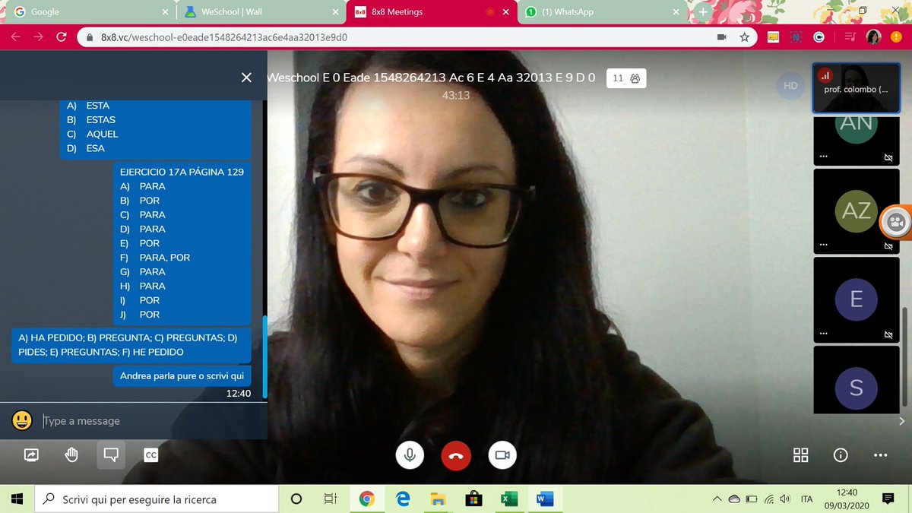Screen dimensions: 912x513
Task: Click the chat message 'Andrea parla pure o scrivi qui'
Action: click(x=182, y=376)
